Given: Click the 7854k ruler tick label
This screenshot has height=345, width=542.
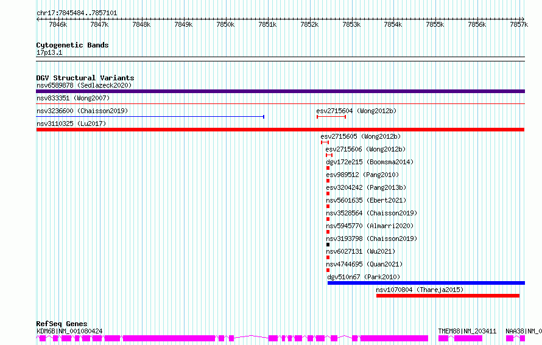Looking at the screenshot, I should click(393, 24).
